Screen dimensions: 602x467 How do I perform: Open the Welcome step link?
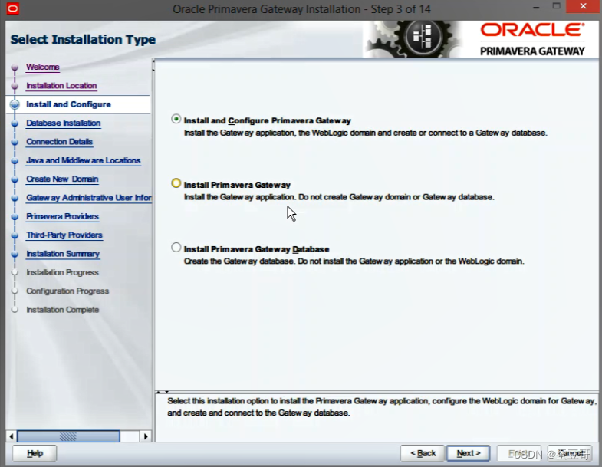click(43, 67)
